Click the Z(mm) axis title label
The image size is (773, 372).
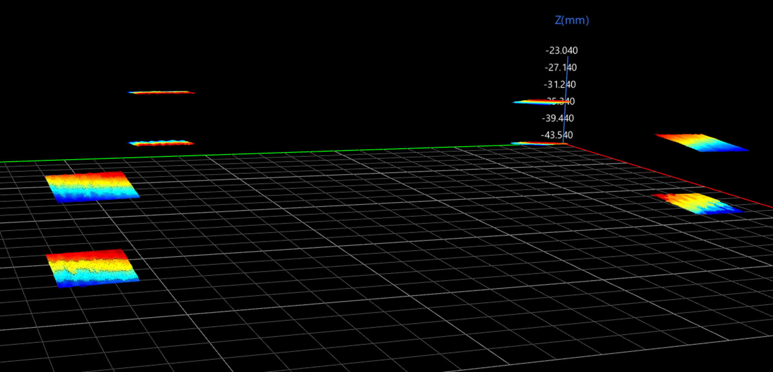click(x=572, y=21)
